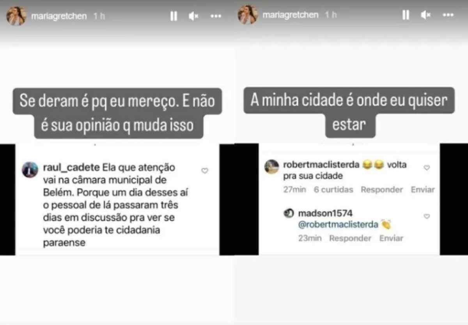View the 6 curtidas likes count

(333, 190)
